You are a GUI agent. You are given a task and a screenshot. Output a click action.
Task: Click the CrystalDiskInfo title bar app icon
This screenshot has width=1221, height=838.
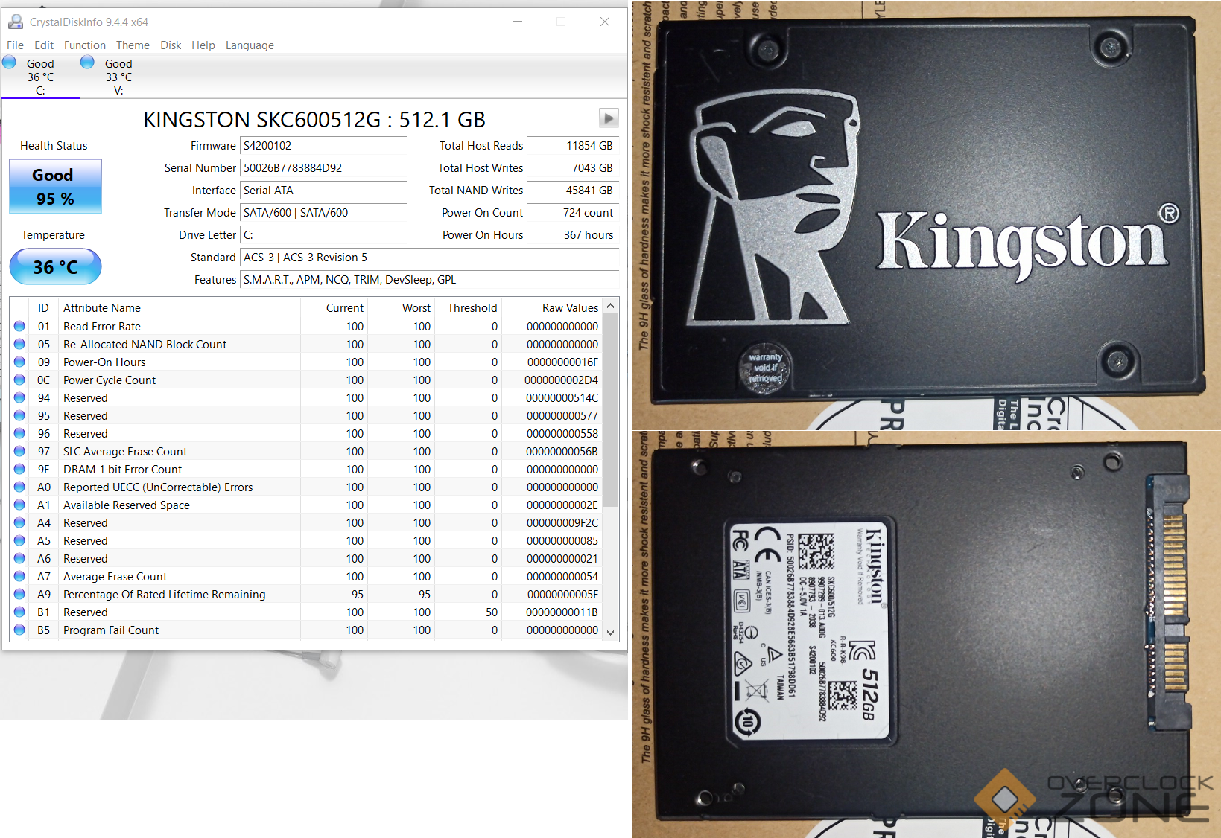(x=15, y=22)
